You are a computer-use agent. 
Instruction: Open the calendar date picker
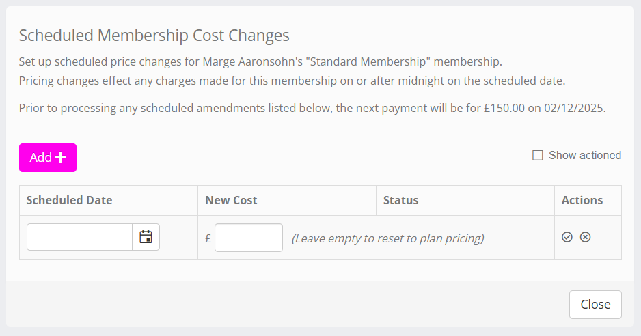pyautogui.click(x=146, y=237)
